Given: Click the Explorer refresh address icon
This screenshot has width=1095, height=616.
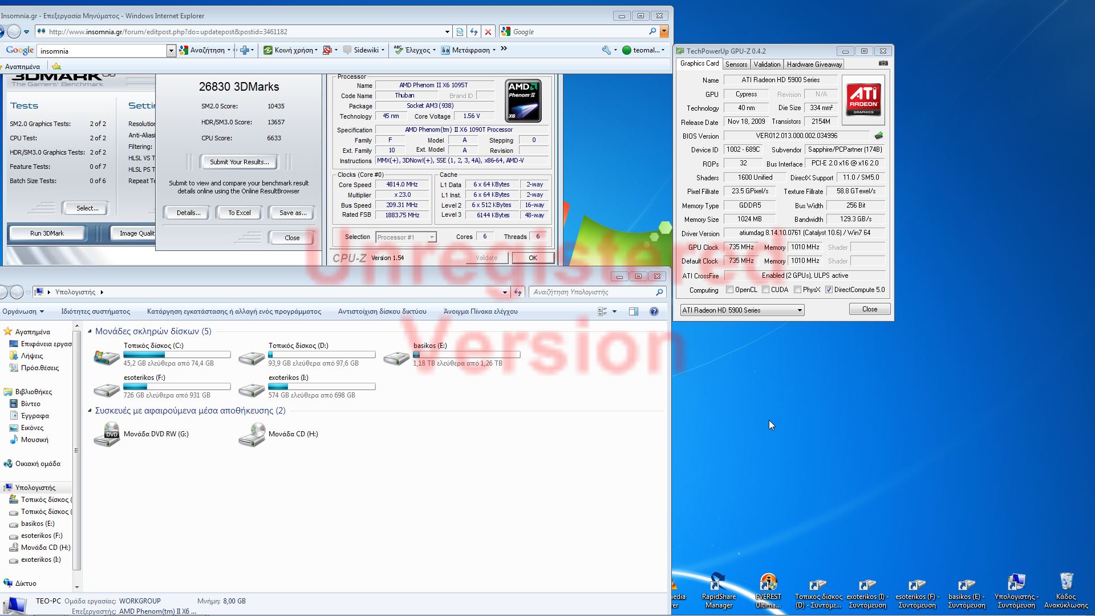Looking at the screenshot, I should pos(518,292).
